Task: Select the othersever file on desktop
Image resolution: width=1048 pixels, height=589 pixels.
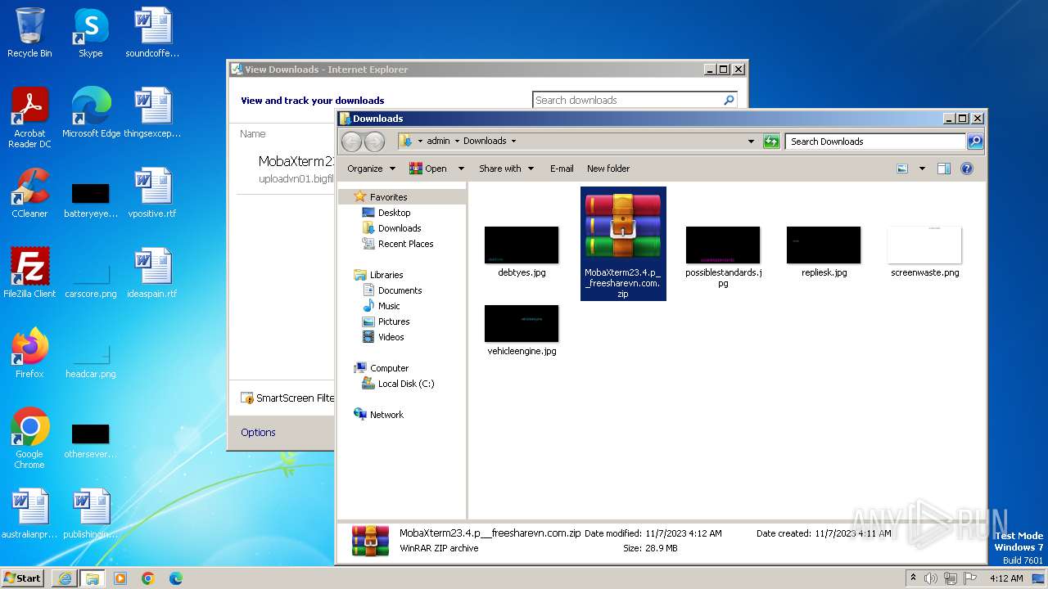Action: pos(91,441)
